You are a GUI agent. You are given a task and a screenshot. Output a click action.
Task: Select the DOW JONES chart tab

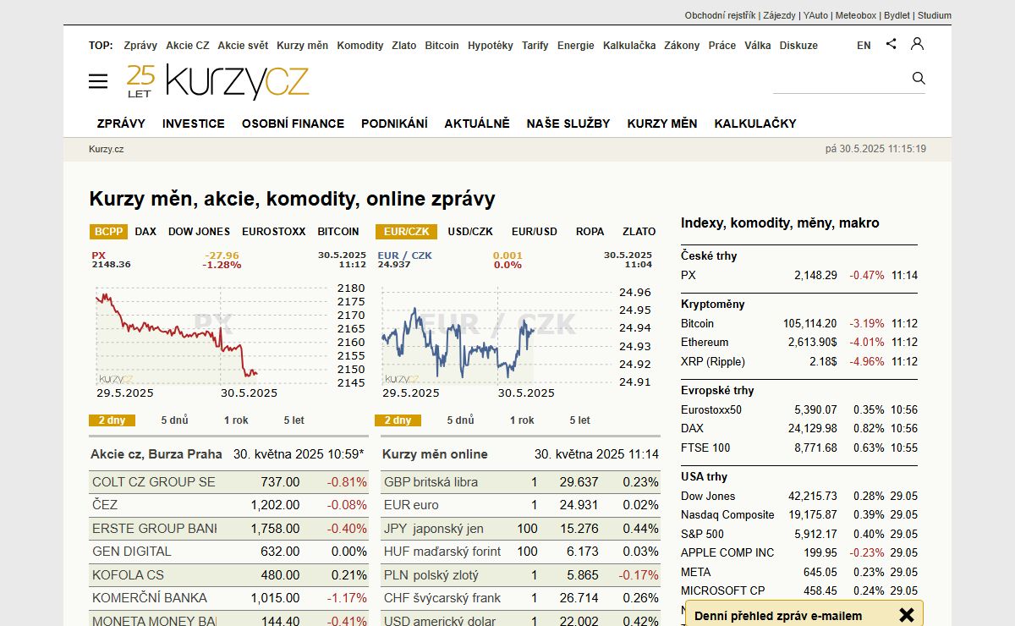coord(199,231)
